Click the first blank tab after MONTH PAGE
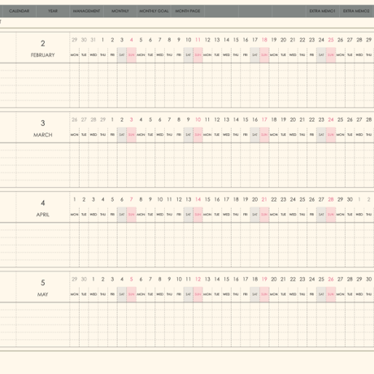The height and width of the screenshot is (374, 374). pyautogui.click(x=221, y=11)
